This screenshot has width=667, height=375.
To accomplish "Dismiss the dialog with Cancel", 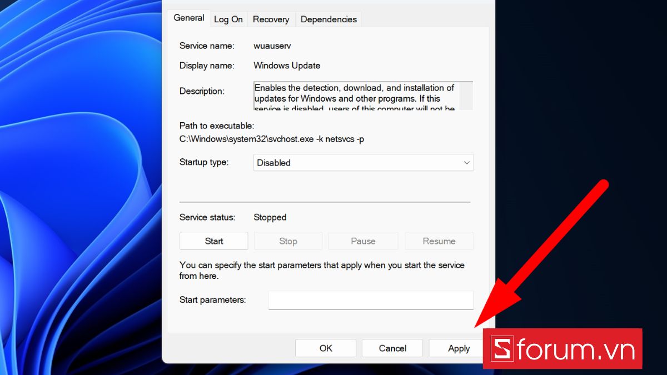I will point(392,348).
